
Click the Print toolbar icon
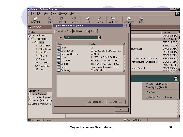pyautogui.click(x=88, y=20)
